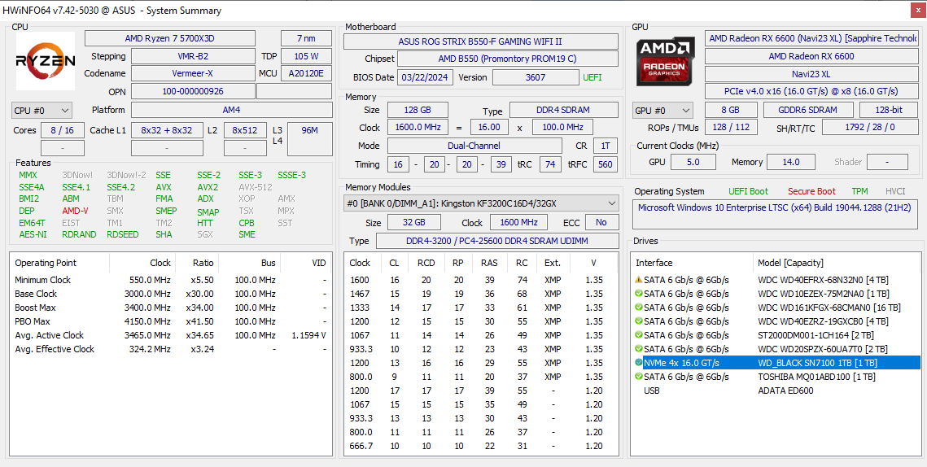Click the 96M L3 cache field
This screenshot has height=467, width=927.
coord(310,139)
